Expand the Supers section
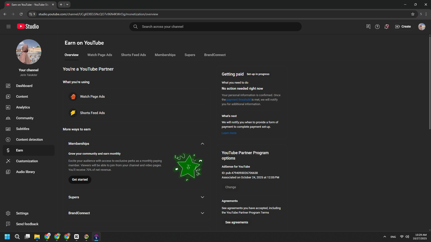The height and width of the screenshot is (242, 431). [202, 197]
